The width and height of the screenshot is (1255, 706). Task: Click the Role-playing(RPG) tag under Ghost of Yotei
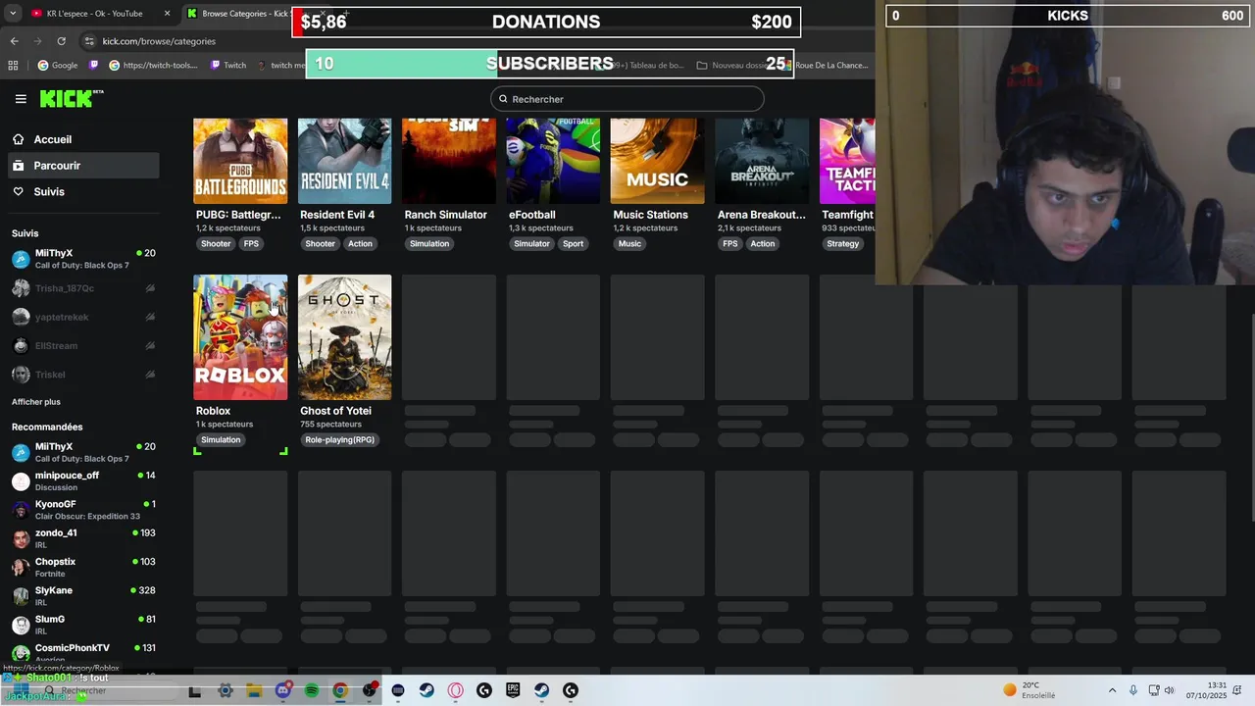click(x=339, y=440)
